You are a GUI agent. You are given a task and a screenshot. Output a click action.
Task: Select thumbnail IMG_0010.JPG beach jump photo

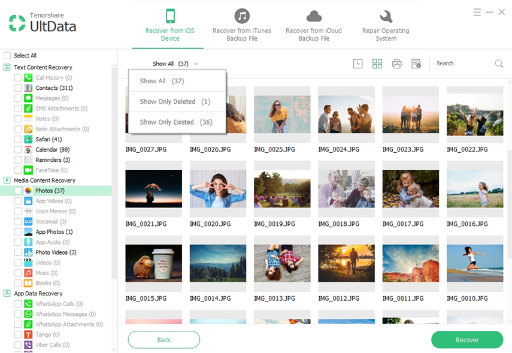475,264
